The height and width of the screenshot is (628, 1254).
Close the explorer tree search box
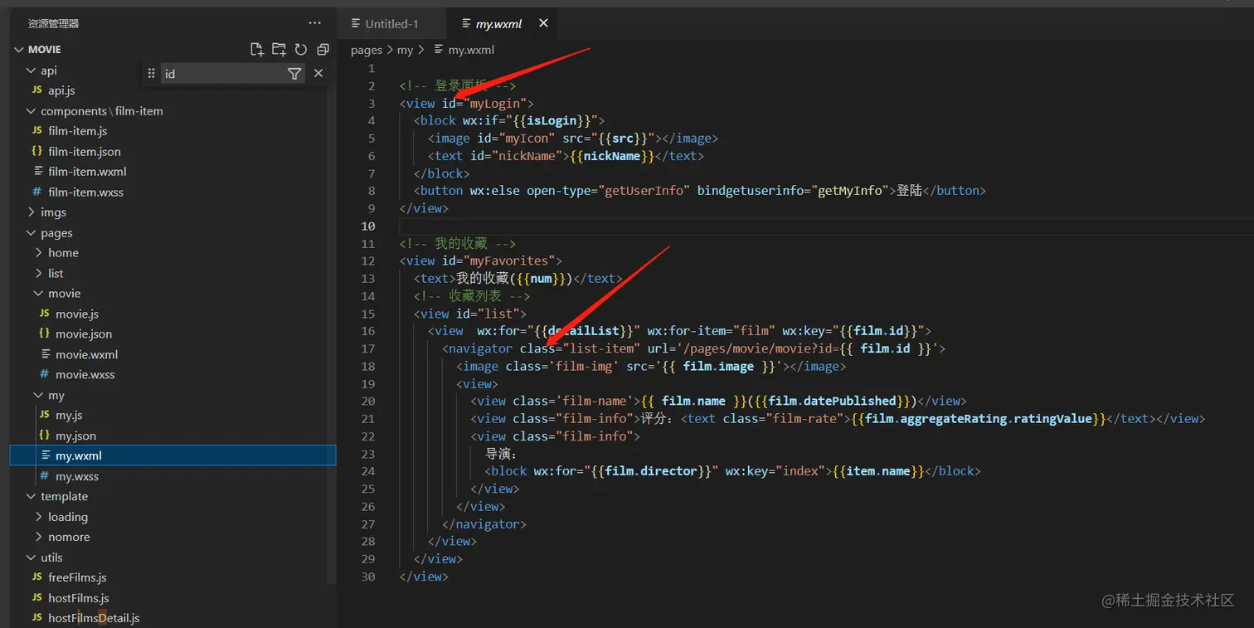click(x=318, y=74)
